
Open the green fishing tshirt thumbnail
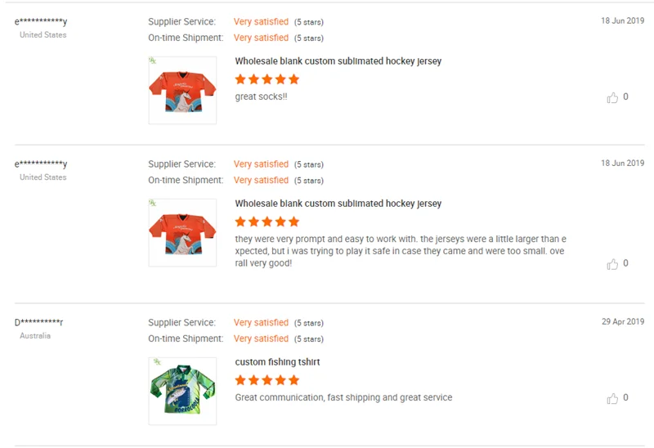point(182,391)
